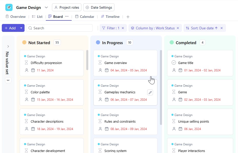Image resolution: width=238 pixels, height=153 pixels.
Task: Click the calendar icon on Color palette card
Action: coord(33,100)
